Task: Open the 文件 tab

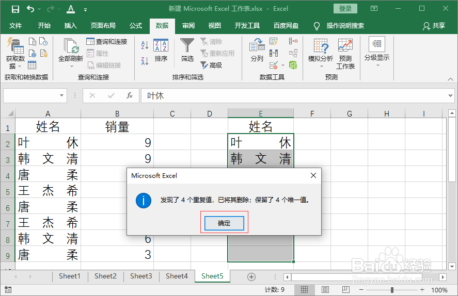Action: click(15, 26)
